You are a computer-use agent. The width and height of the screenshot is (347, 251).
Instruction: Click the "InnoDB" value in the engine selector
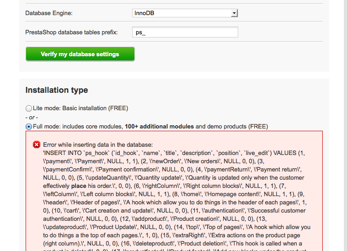pos(144,13)
